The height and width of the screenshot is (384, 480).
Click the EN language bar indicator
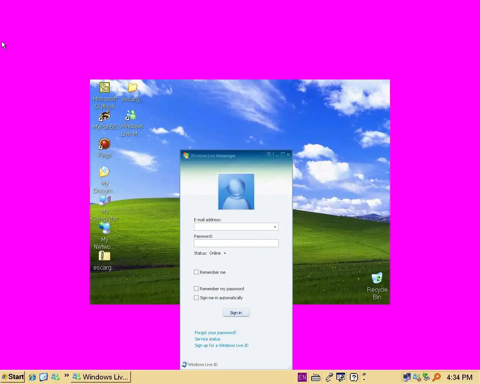click(x=302, y=377)
